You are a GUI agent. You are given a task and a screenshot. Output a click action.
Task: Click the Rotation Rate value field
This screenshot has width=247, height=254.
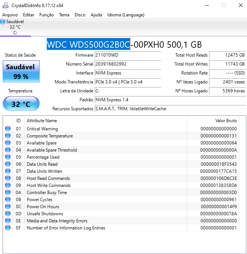[227, 73]
